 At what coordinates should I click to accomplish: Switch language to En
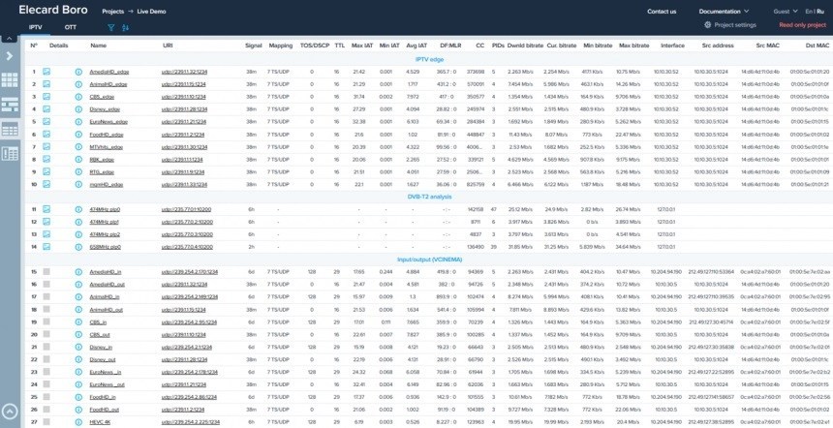click(808, 11)
